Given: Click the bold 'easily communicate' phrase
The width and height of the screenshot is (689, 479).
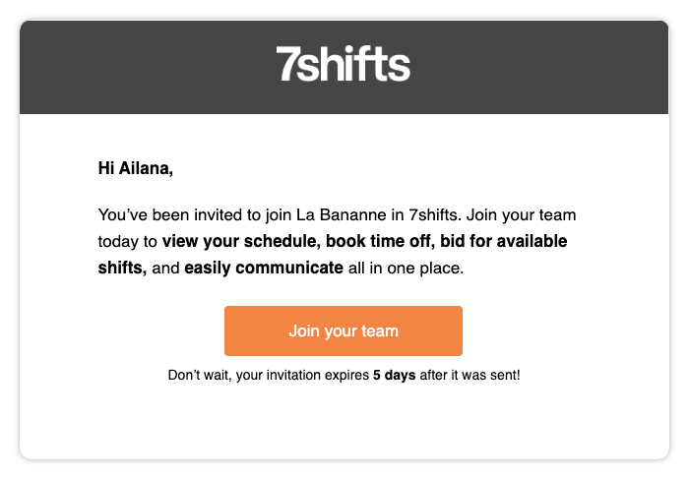Looking at the screenshot, I should click(264, 267).
